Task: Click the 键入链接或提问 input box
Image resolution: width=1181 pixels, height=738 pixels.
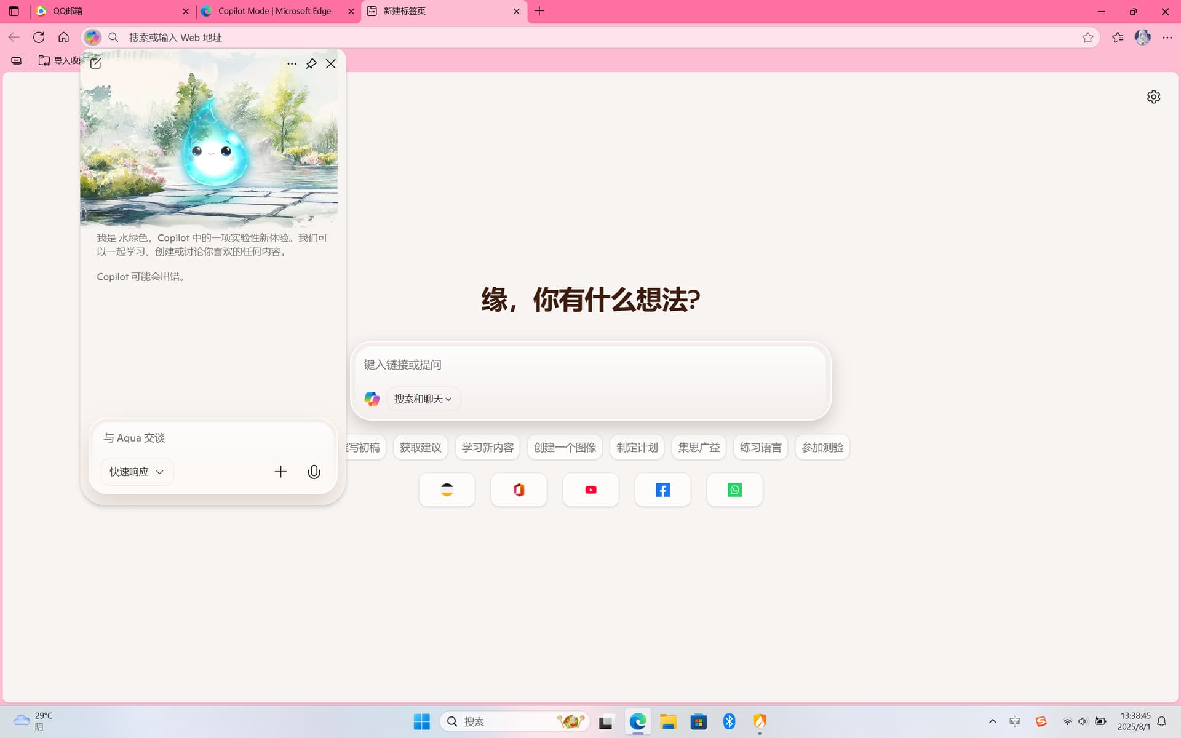Action: coord(590,365)
